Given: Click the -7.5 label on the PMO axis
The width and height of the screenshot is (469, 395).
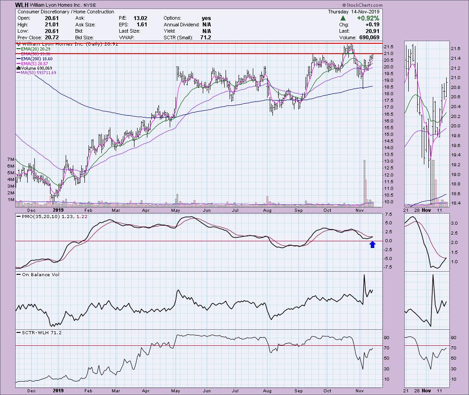Looking at the screenshot, I should [388, 267].
